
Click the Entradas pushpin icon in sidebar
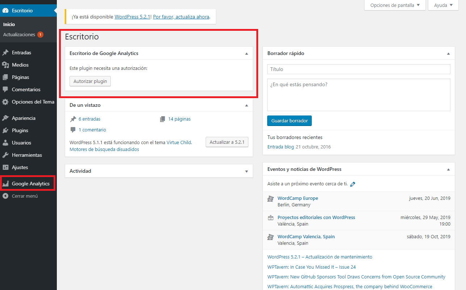(5, 52)
